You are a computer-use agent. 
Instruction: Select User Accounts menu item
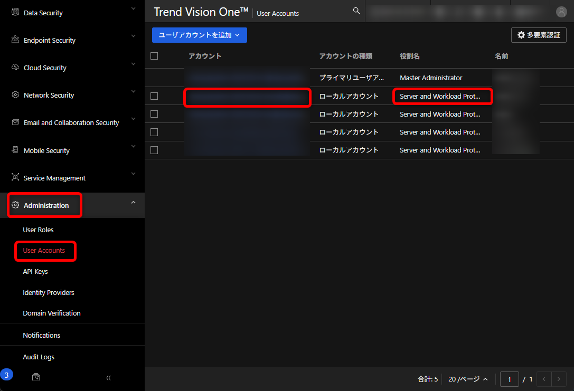tap(44, 251)
